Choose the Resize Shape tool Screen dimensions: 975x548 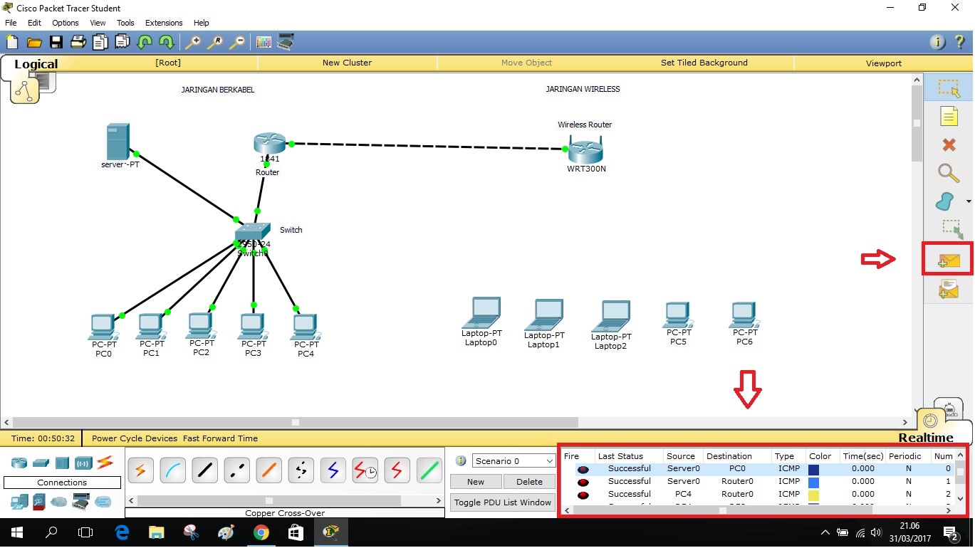tap(951, 229)
